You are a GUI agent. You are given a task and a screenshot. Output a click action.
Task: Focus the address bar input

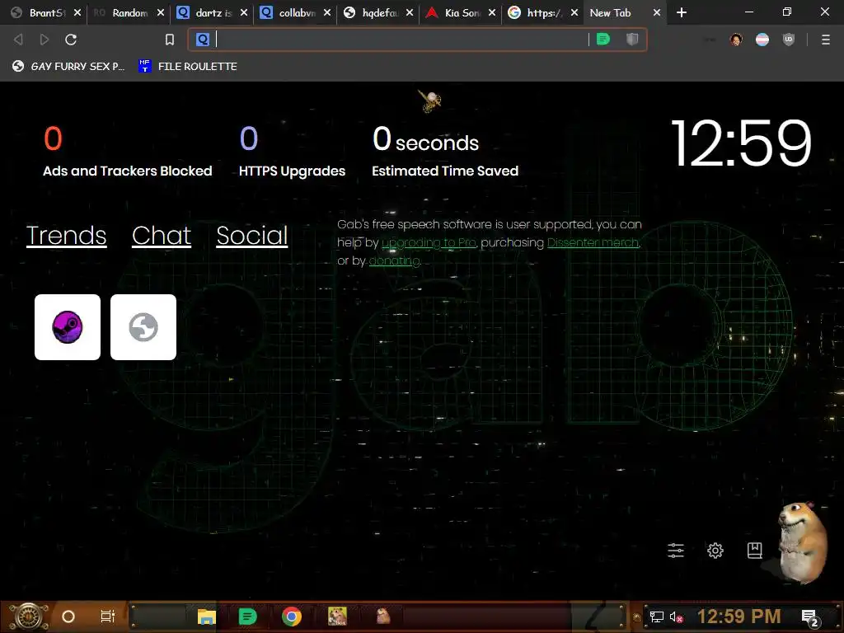tap(401, 40)
